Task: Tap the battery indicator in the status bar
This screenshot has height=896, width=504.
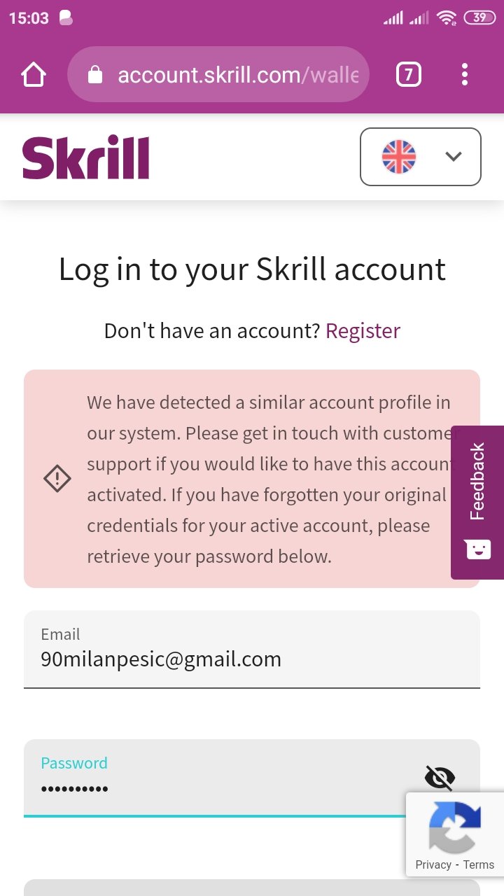Action: pyautogui.click(x=479, y=18)
